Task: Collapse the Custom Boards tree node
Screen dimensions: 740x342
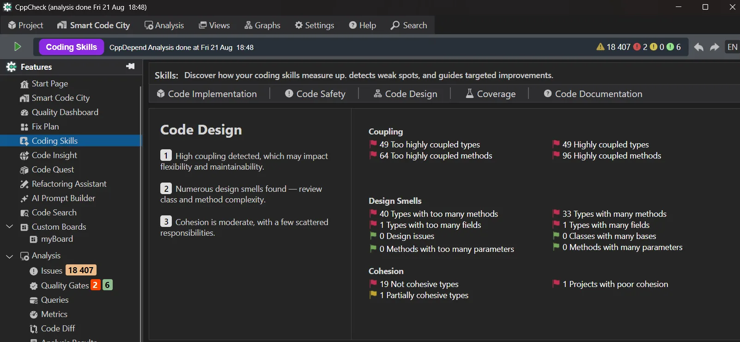Action: coord(9,227)
